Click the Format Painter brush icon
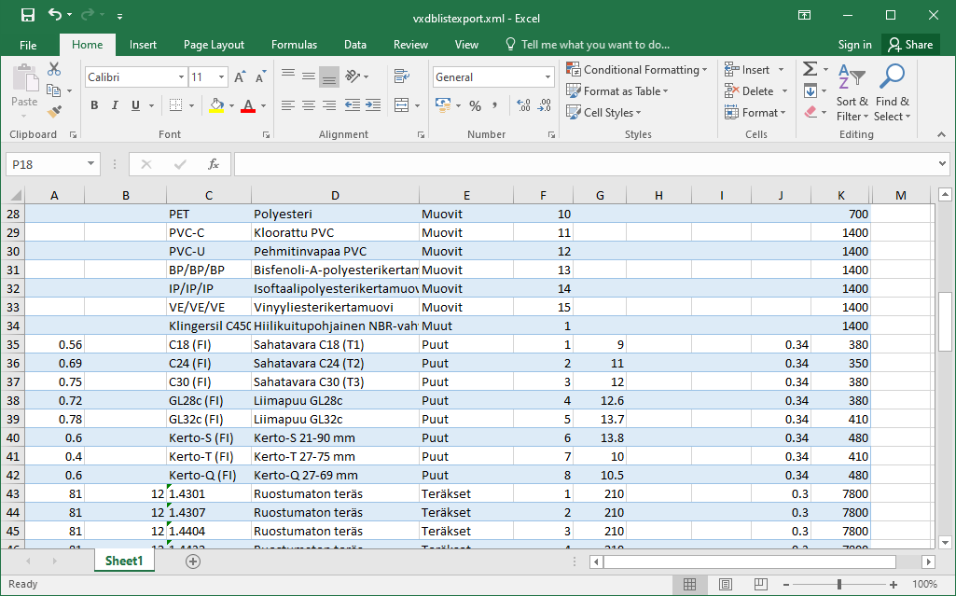The height and width of the screenshot is (596, 956). coord(54,112)
